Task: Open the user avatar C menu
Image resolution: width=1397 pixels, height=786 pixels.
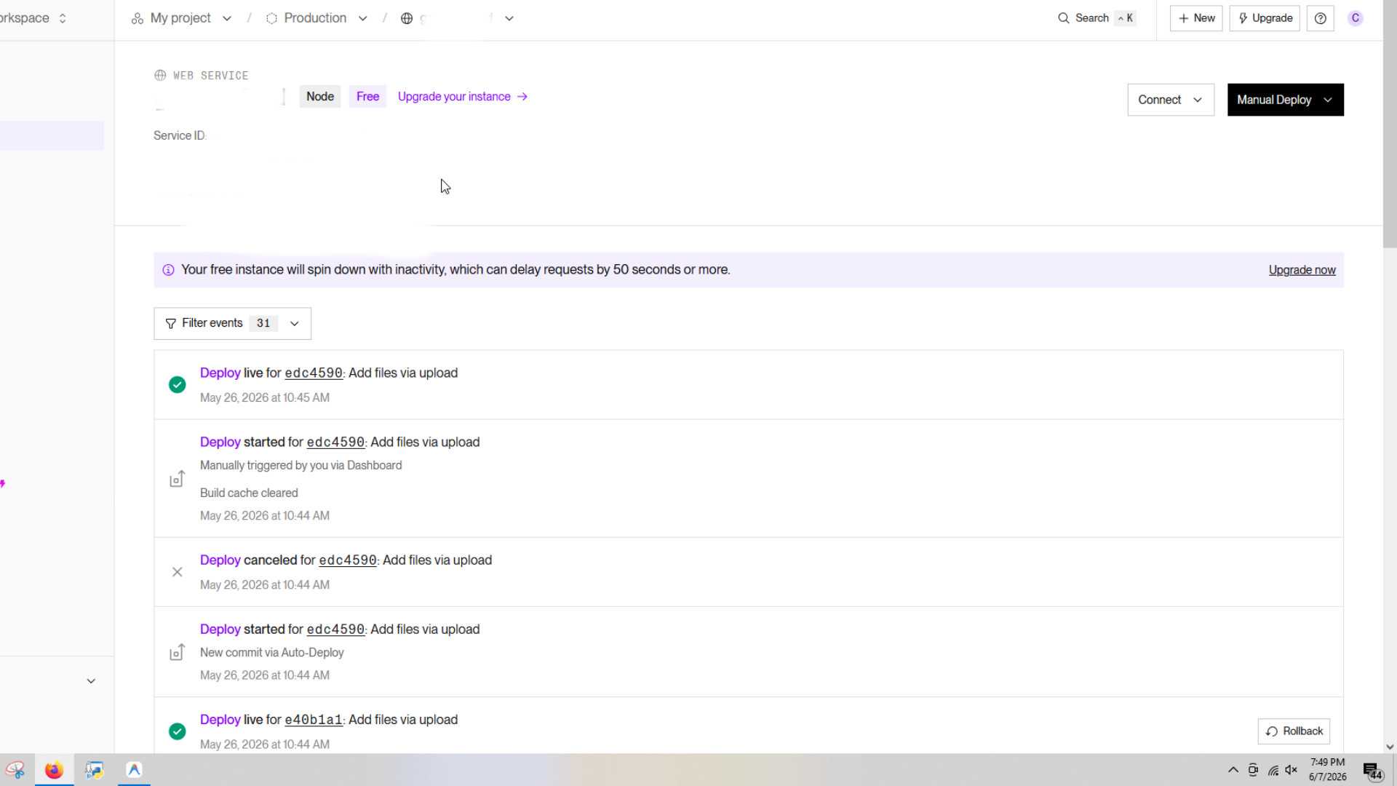Action: tap(1355, 18)
